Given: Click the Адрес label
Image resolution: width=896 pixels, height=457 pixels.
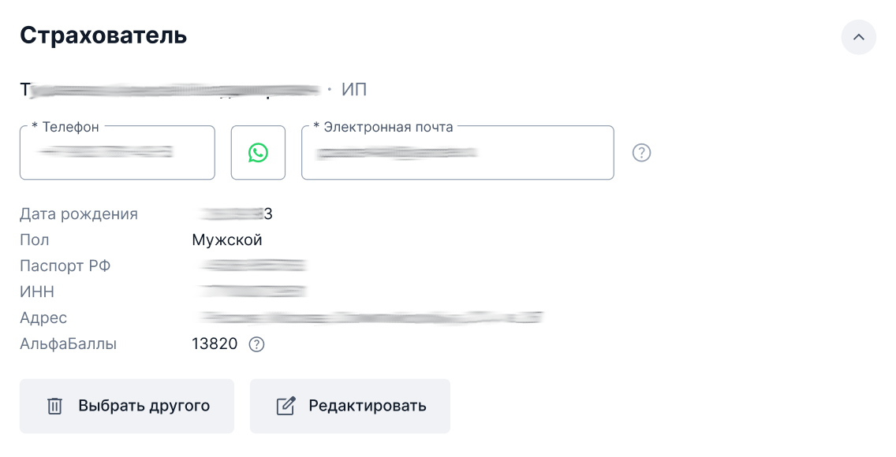Looking at the screenshot, I should (x=43, y=318).
